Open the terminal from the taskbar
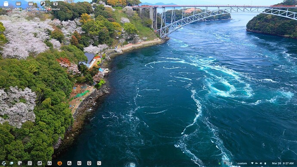 (x=99, y=163)
